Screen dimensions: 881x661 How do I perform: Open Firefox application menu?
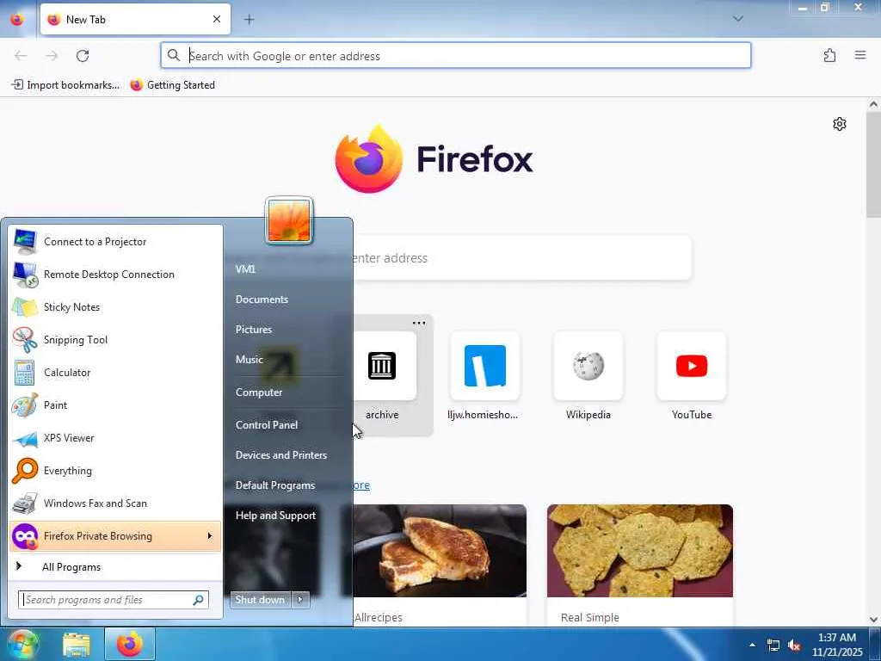coord(860,56)
